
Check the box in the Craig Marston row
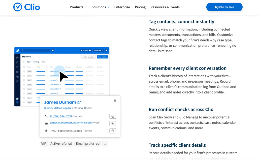pos(24,85)
